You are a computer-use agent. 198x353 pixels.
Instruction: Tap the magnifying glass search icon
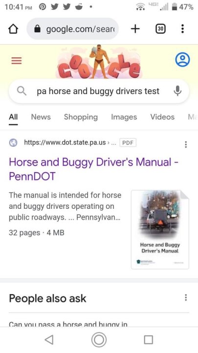[22, 91]
